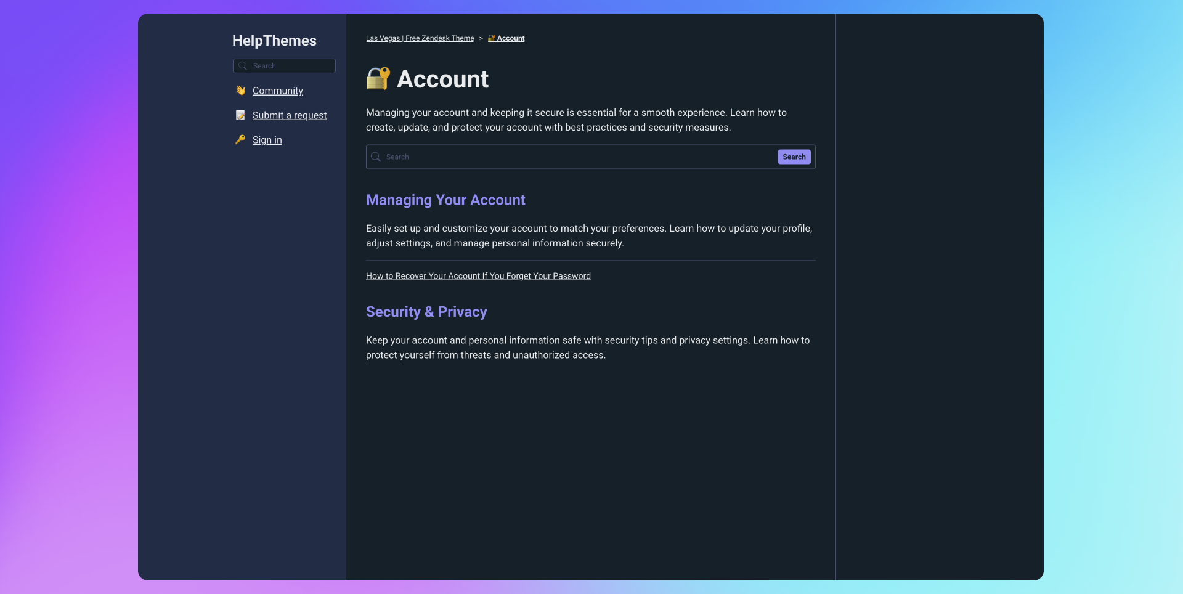Click the key icon beside Sign in
Viewport: 1183px width, 594px height.
click(240, 140)
